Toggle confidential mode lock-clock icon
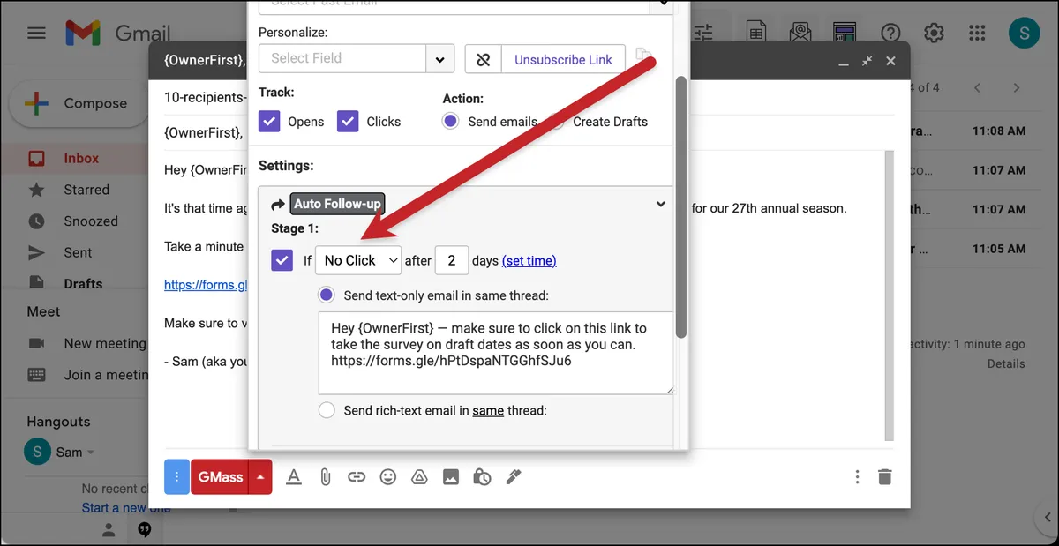The image size is (1059, 546). [x=482, y=476]
